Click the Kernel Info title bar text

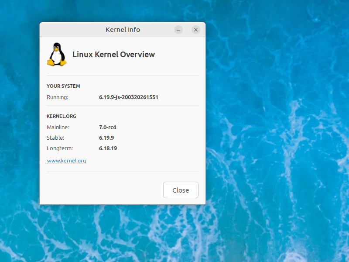(123, 30)
